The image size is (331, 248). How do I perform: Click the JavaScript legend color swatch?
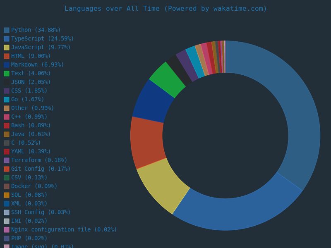pos(7,48)
